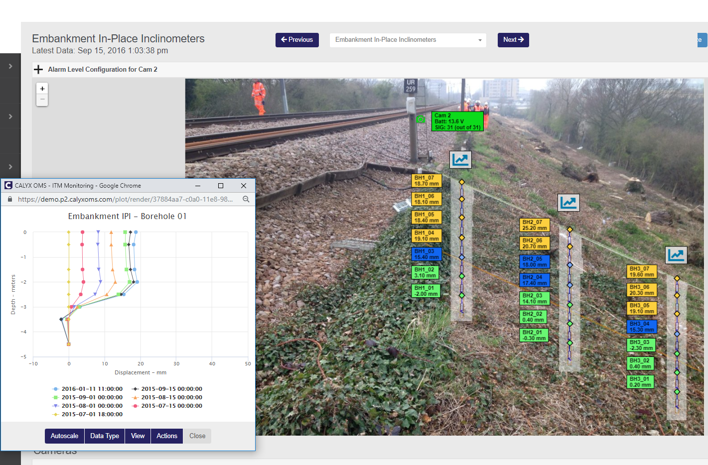The height and width of the screenshot is (465, 708).
Task: Open the Actions menu in the plot popup
Action: (x=166, y=436)
